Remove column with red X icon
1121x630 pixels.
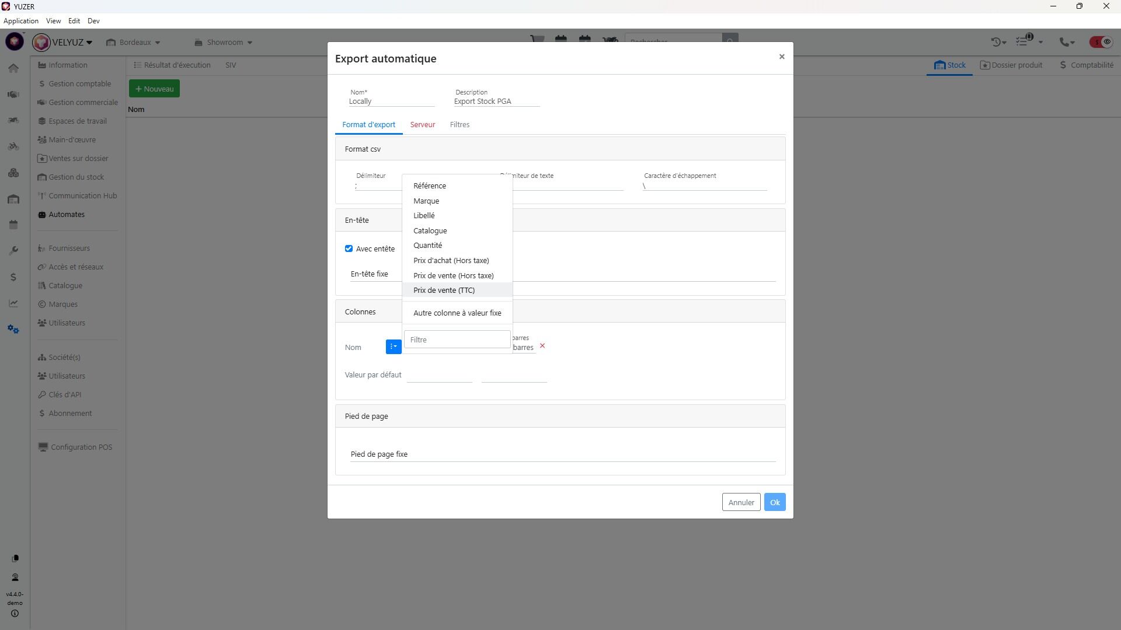click(542, 346)
